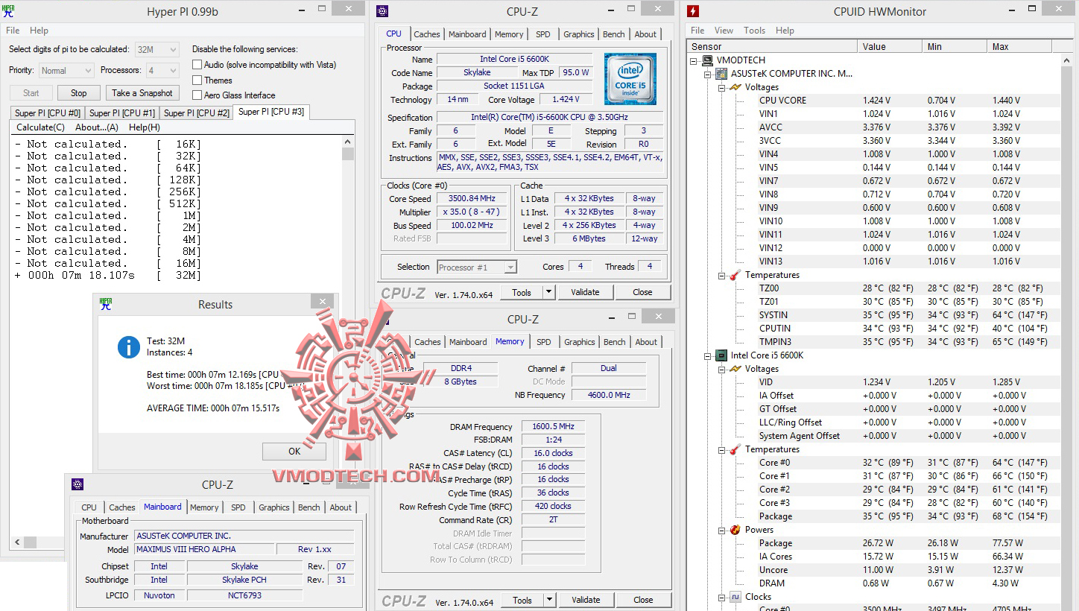The height and width of the screenshot is (611, 1079).
Task: Switch to the Super PI [CPU #2] tab
Action: point(197,113)
